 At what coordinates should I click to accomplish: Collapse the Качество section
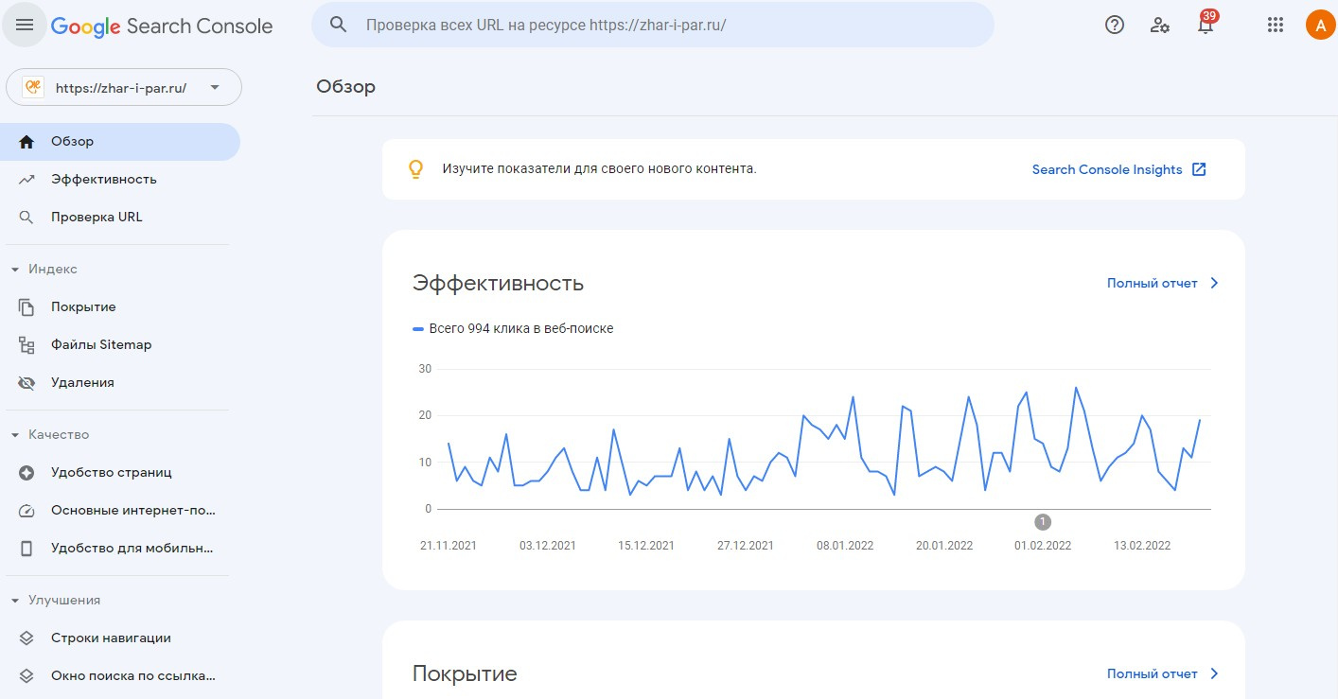click(15, 435)
